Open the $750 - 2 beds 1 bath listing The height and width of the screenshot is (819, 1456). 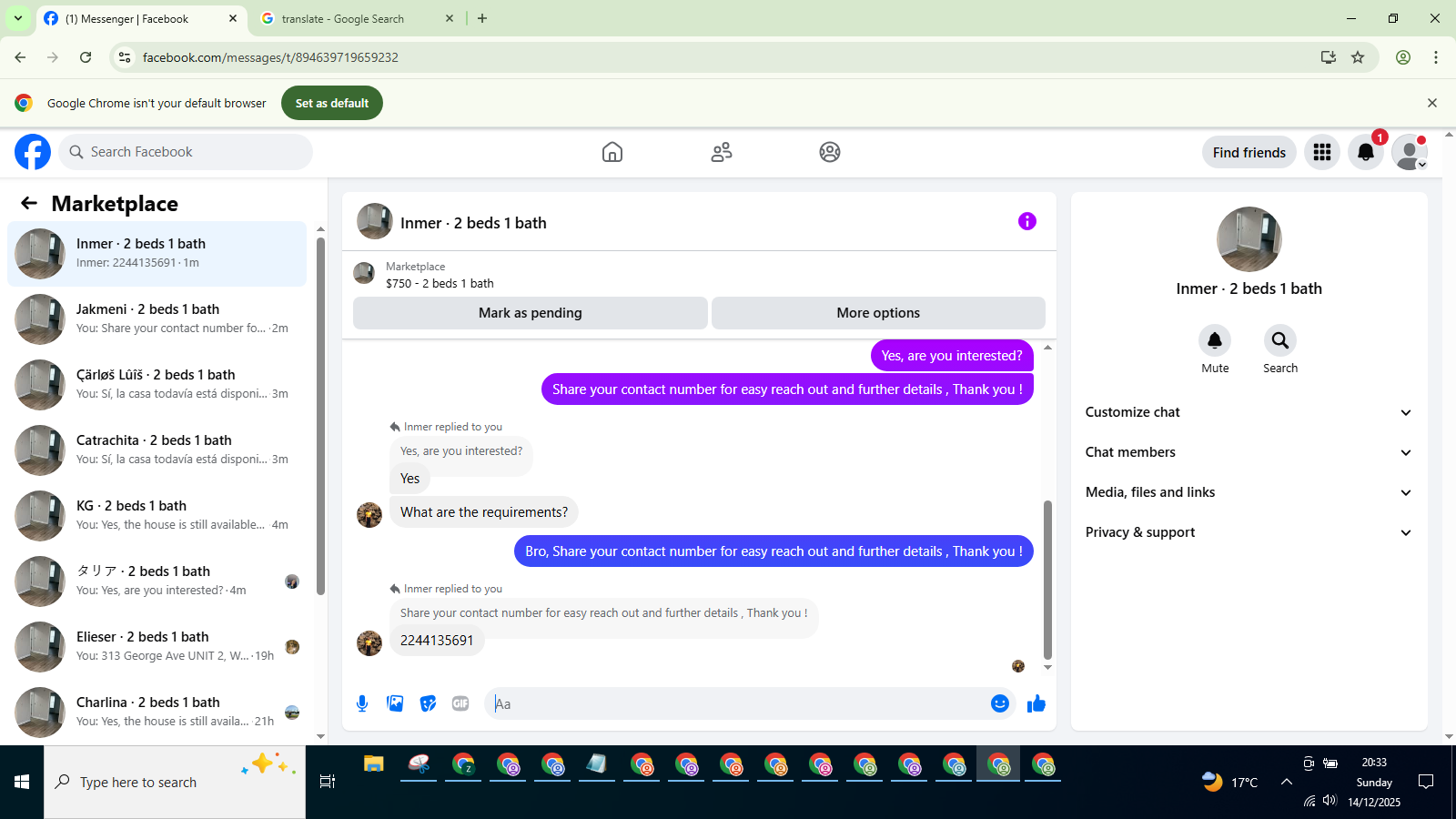[440, 283]
